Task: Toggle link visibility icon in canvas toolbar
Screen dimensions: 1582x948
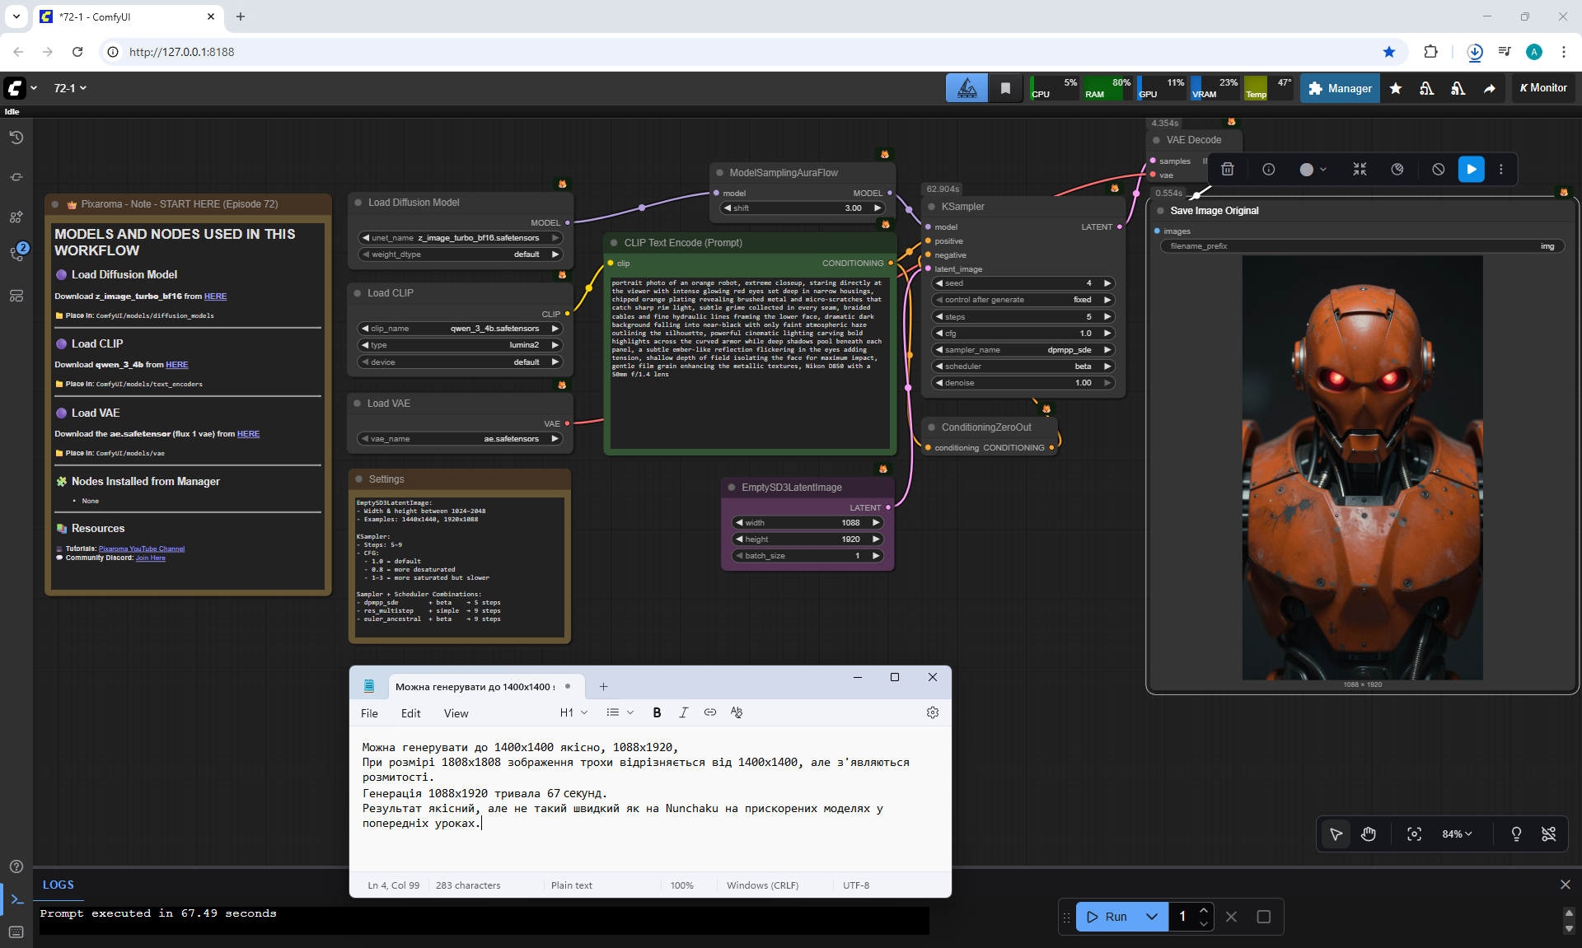Action: tap(1548, 834)
